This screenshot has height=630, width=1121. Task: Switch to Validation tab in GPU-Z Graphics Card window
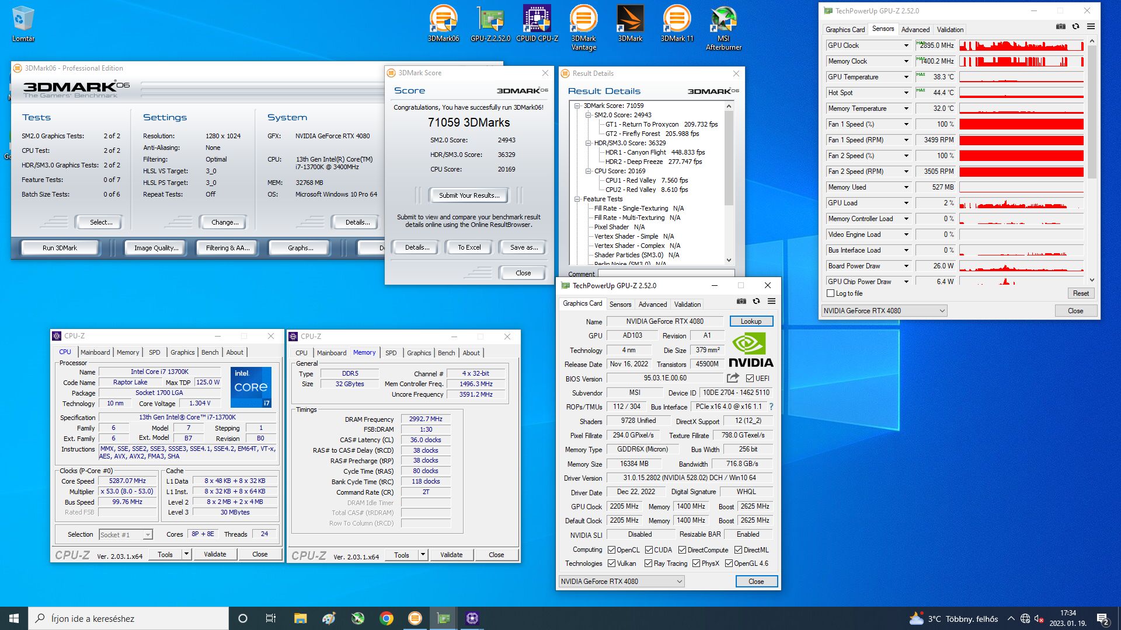[x=687, y=304]
